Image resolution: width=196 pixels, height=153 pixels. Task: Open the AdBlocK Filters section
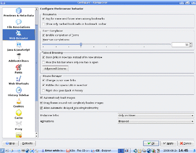point(19,58)
